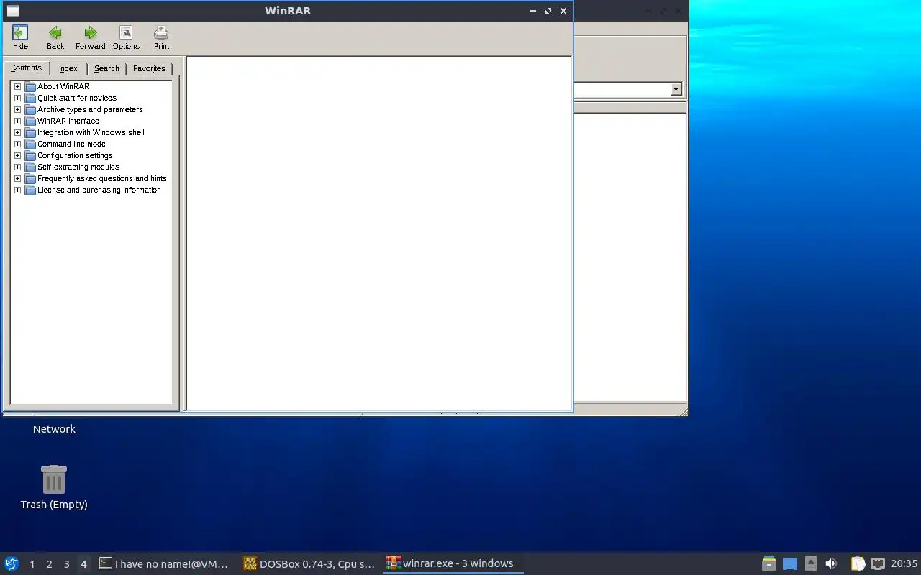Select "Frequently asked questions and hints" text
Image resolution: width=921 pixels, height=575 pixels.
[x=102, y=178]
